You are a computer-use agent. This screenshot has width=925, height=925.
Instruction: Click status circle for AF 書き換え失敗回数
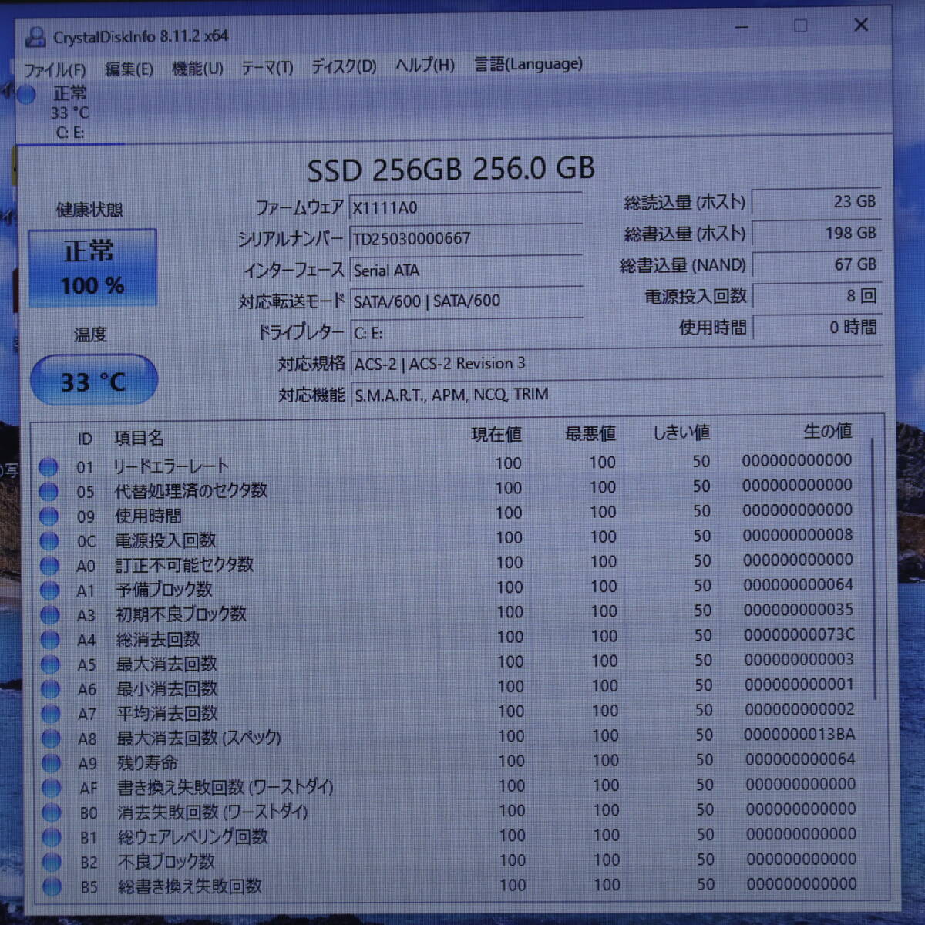pos(52,787)
